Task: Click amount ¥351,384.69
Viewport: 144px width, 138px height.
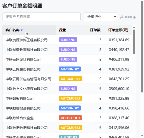Action: [119, 40]
